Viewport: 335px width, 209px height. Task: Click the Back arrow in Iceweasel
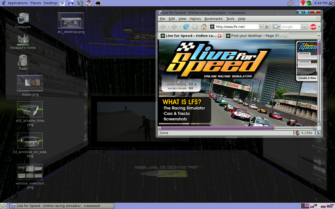pyautogui.click(x=163, y=27)
